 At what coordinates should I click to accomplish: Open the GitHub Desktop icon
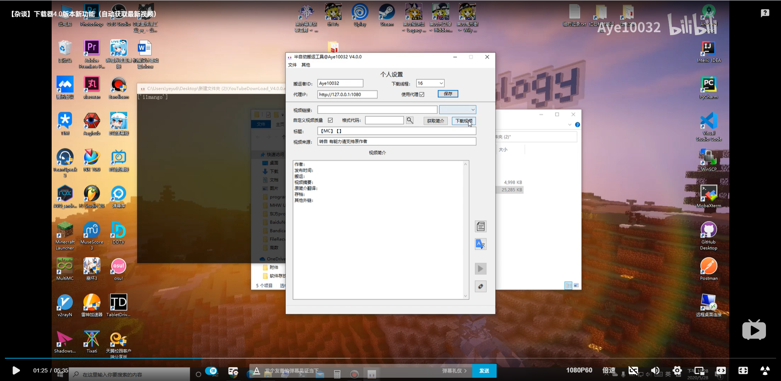[x=709, y=236]
